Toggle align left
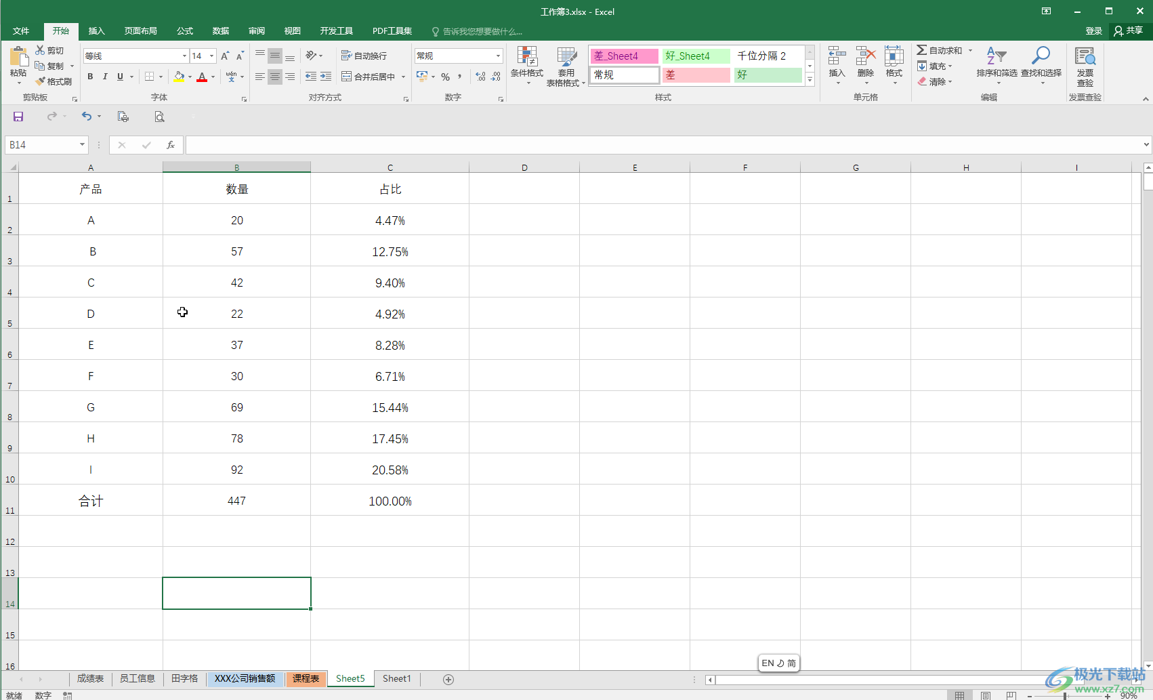 coord(260,77)
